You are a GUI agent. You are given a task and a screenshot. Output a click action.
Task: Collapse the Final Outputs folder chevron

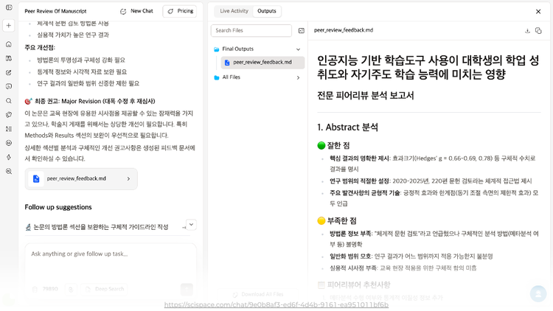(299, 49)
